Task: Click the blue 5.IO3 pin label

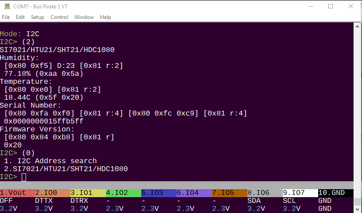Action: click(x=158, y=193)
